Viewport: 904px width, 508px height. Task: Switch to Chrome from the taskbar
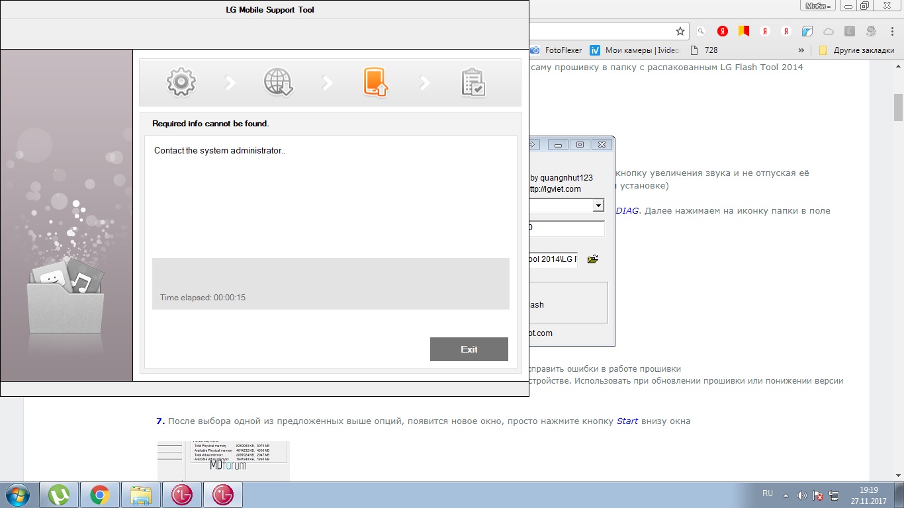coord(100,495)
